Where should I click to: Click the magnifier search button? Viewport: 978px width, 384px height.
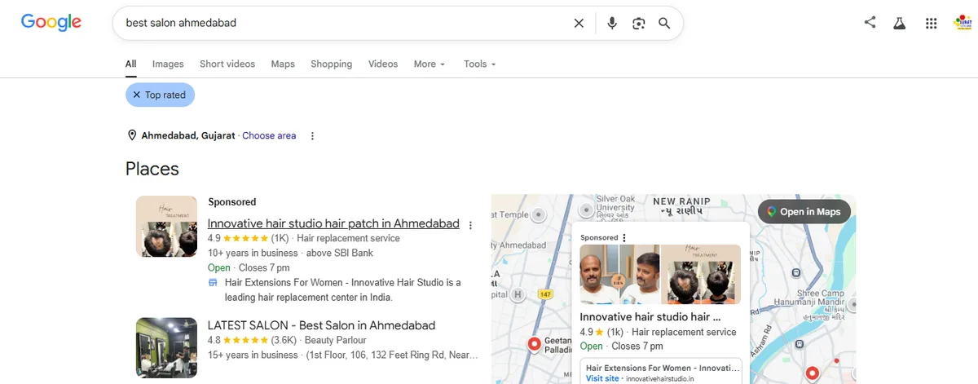[664, 23]
